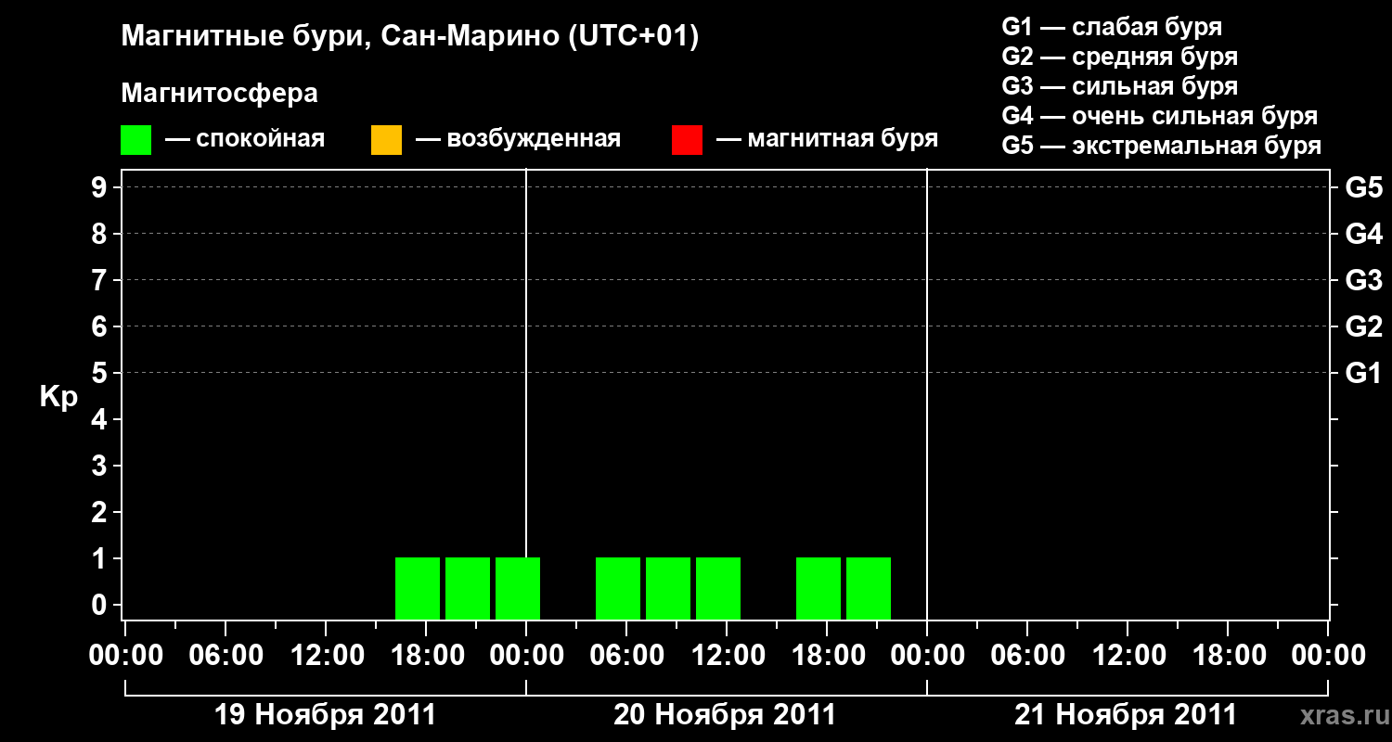The image size is (1392, 742).
Task: Click the green bar at 18:00 on 20 November
Action: click(x=818, y=588)
